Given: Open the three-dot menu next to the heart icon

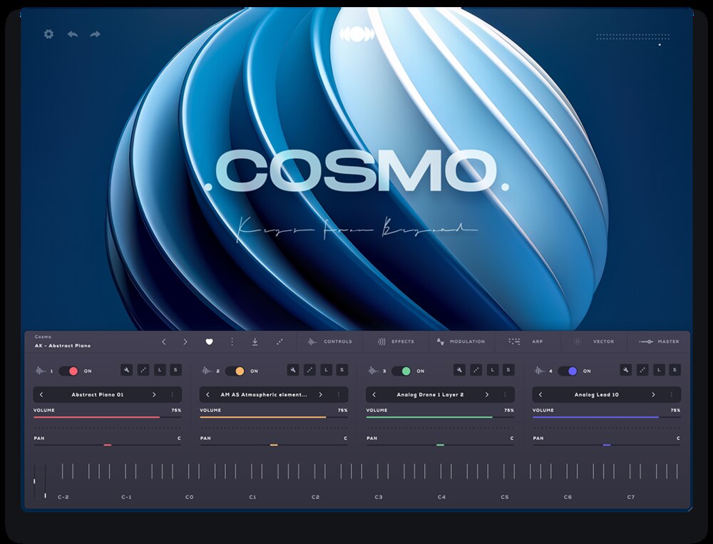Looking at the screenshot, I should (x=232, y=342).
